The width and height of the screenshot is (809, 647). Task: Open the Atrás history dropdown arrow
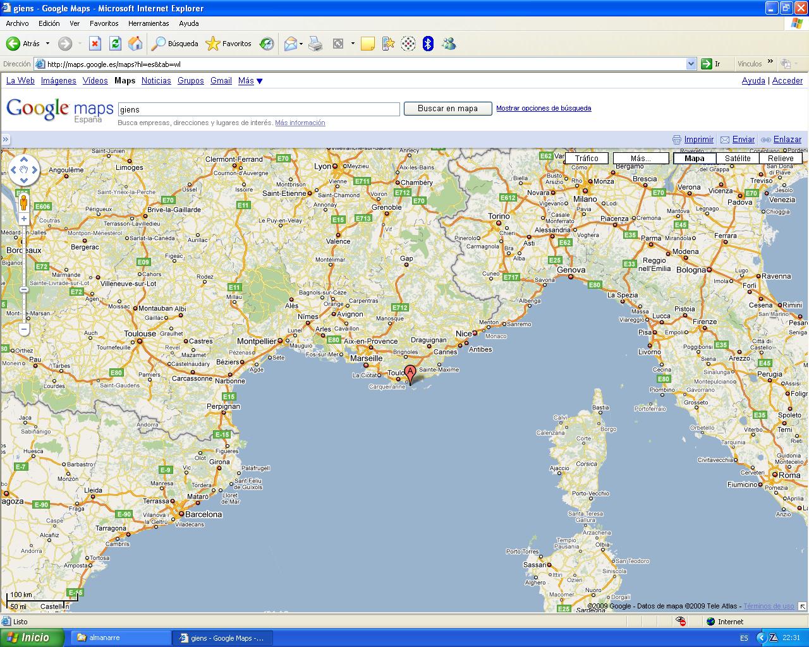point(47,44)
